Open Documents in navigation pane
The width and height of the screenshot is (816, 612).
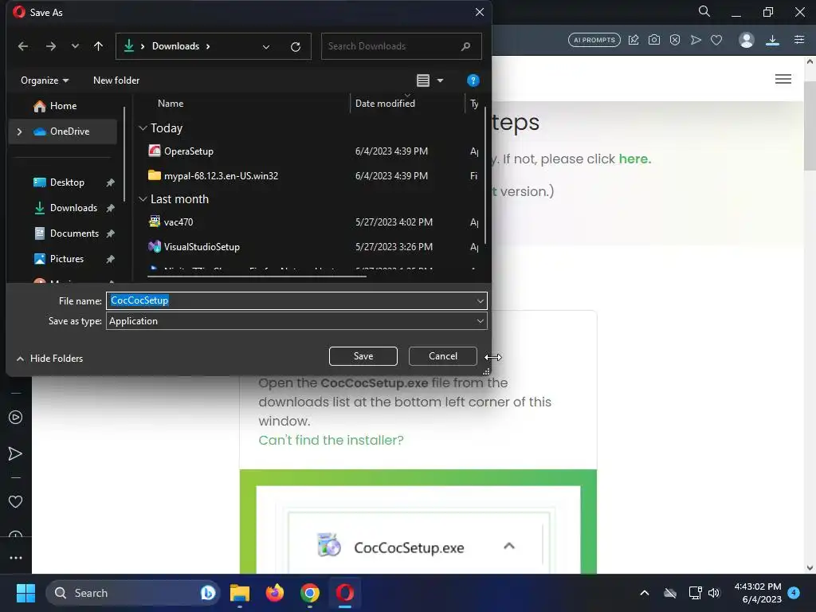coord(74,233)
